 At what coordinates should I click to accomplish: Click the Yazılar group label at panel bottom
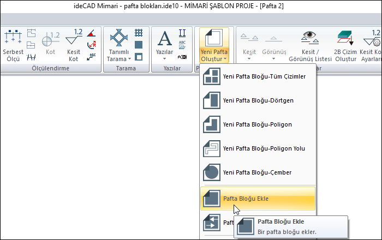pos(172,68)
